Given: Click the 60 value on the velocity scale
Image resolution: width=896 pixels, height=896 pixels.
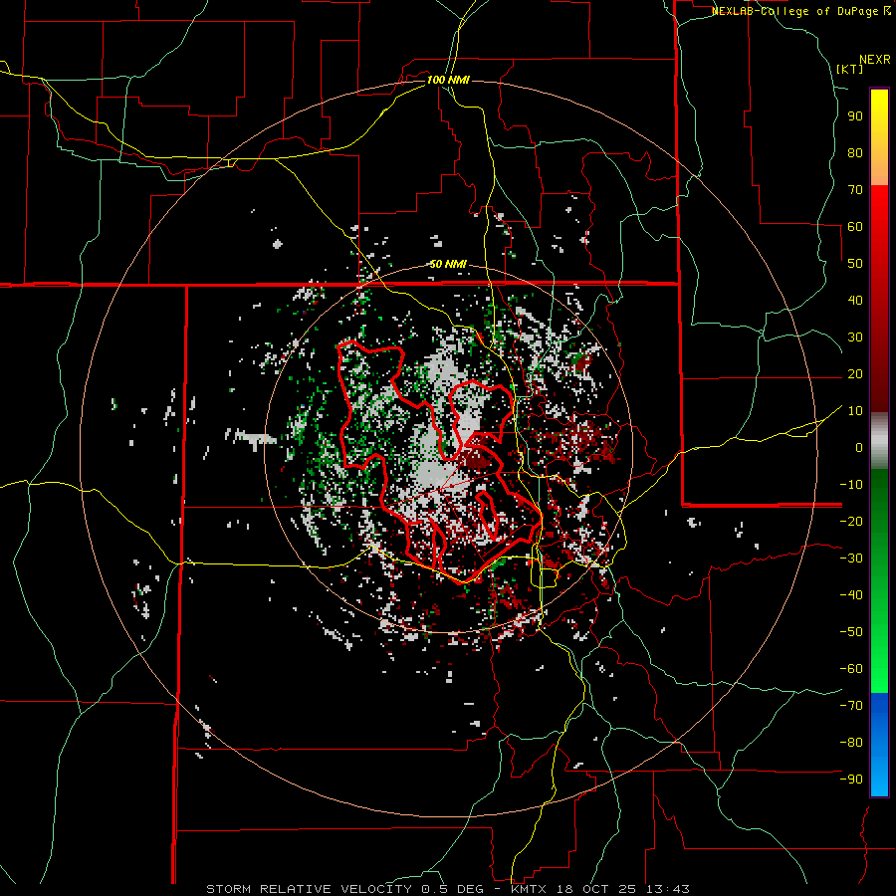Looking at the screenshot, I should pos(855,226).
